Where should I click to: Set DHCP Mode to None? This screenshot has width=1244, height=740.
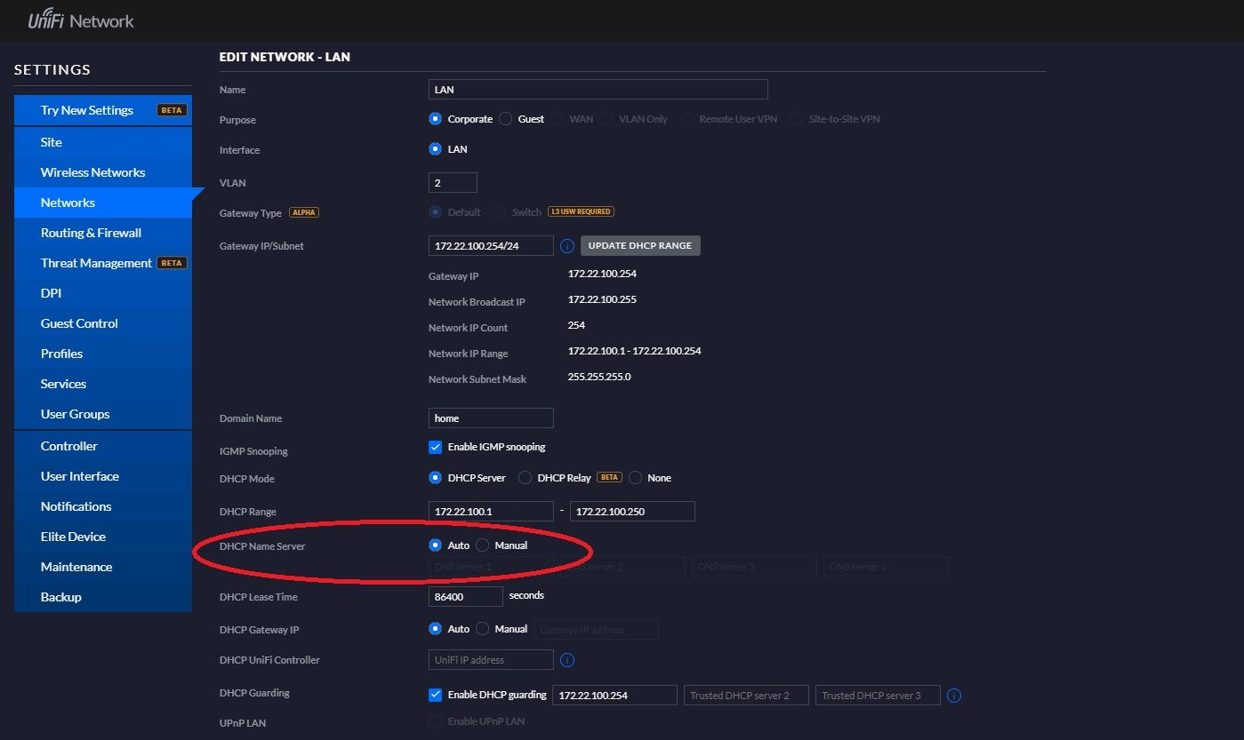tap(635, 478)
